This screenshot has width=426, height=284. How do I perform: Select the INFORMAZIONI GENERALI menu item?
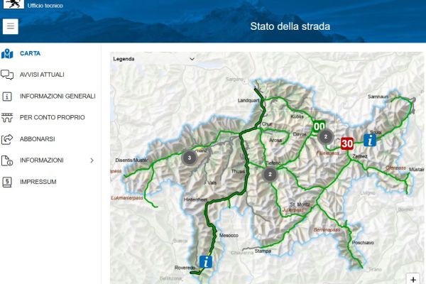tap(58, 97)
